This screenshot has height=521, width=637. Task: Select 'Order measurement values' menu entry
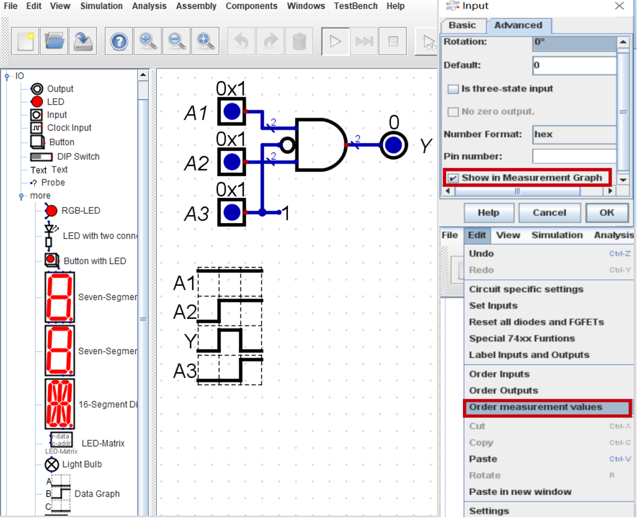pyautogui.click(x=547, y=407)
